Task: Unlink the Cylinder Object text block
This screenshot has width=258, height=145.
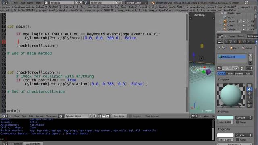Action: click(95, 116)
